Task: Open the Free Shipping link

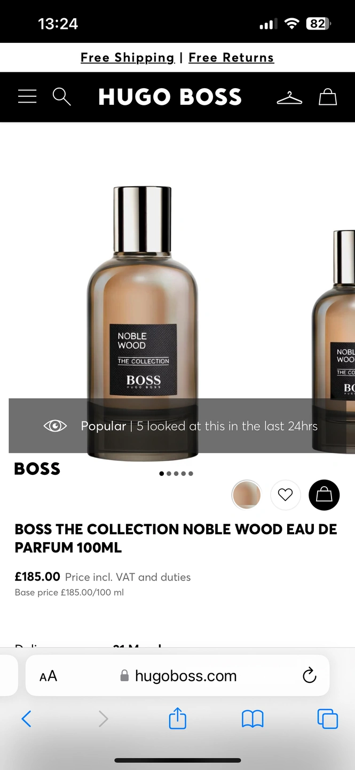Action: pos(128,58)
